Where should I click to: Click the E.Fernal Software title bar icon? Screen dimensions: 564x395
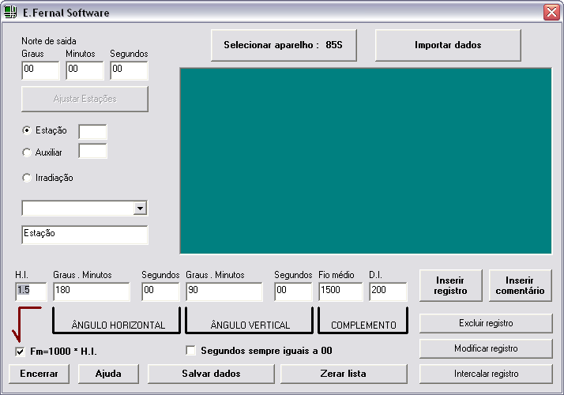point(11,13)
